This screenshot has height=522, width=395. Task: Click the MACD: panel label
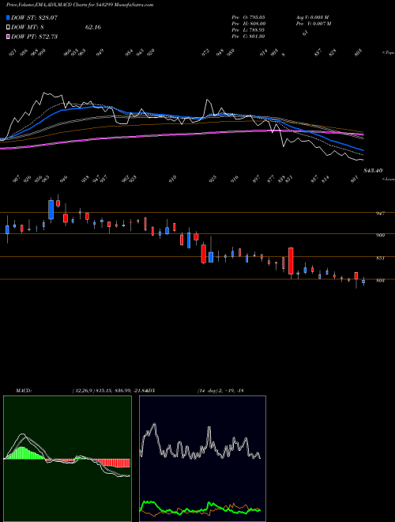[x=24, y=390]
